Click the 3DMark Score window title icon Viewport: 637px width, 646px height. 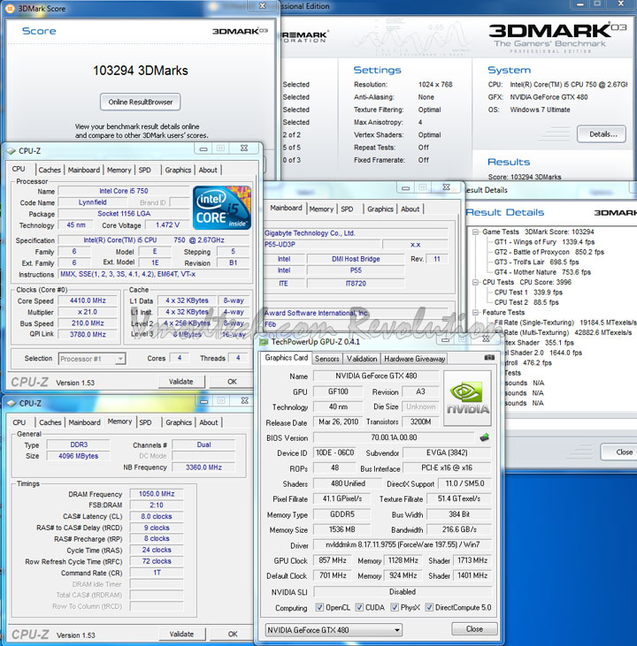(x=11, y=8)
